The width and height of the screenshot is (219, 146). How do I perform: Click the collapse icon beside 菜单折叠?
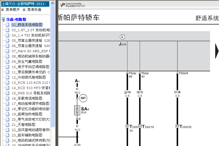[24, 10]
